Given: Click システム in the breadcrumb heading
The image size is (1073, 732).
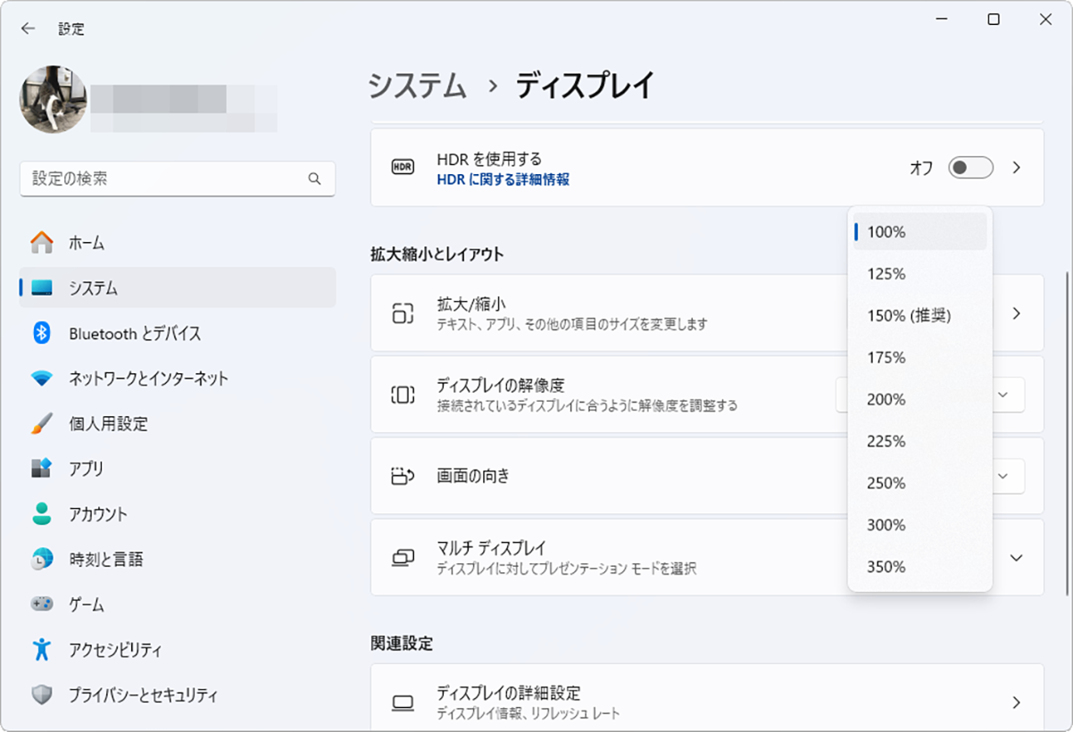Looking at the screenshot, I should [x=418, y=86].
